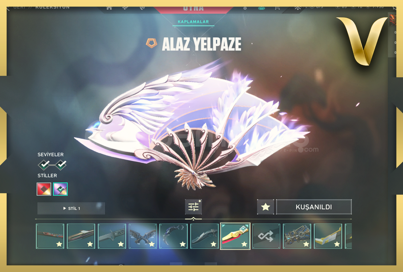The image size is (403, 272).
Task: Select the first level checkmark diamond
Action: [x=44, y=165]
